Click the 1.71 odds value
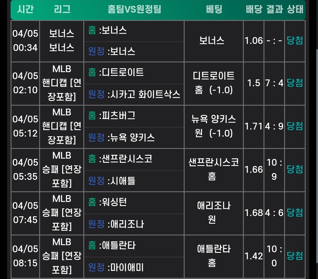 point(254,126)
